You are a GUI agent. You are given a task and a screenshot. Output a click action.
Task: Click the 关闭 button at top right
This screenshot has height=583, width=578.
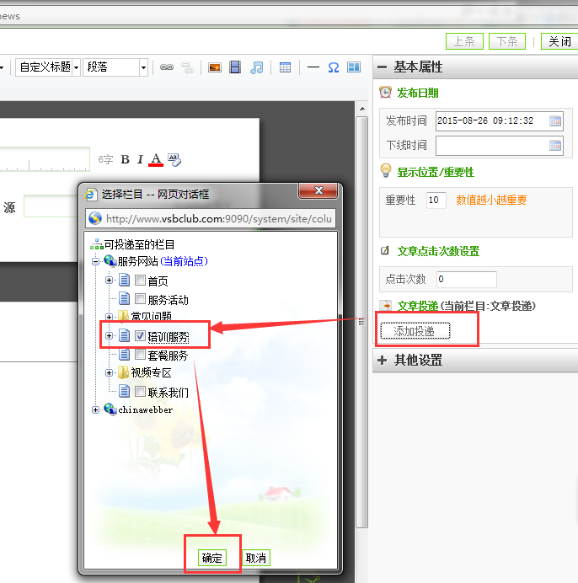(559, 41)
